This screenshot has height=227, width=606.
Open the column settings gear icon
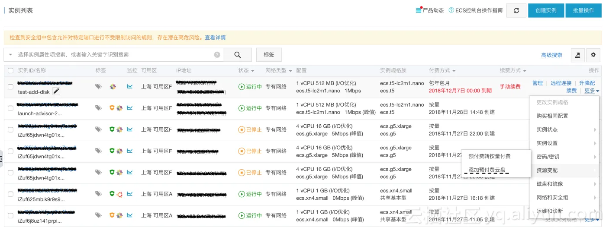pyautogui.click(x=593, y=55)
